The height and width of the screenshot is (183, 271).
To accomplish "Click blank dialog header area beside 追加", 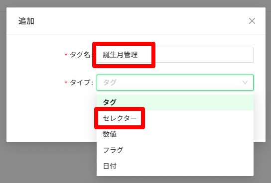I will pos(138,21).
